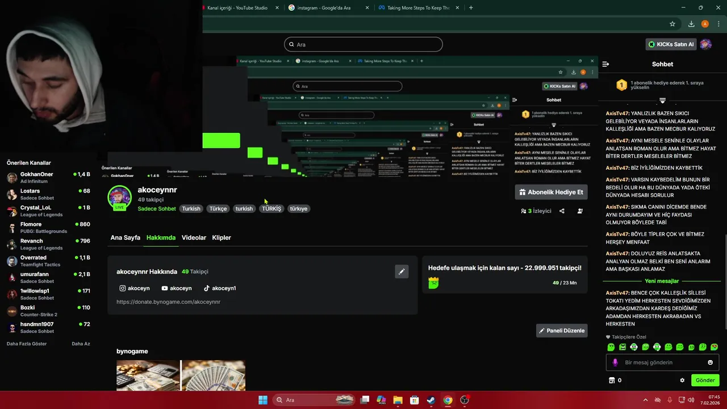This screenshot has height=409, width=727.
Task: Expand list with Daha Fazla Göster
Action: tap(27, 344)
